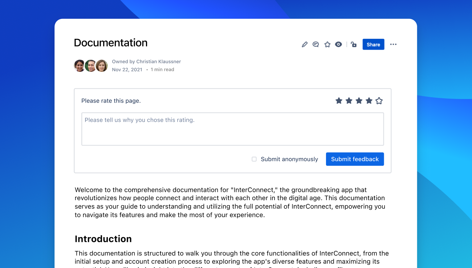Click the Submit feedback button
Screen dimensions: 472x268
coord(355,159)
